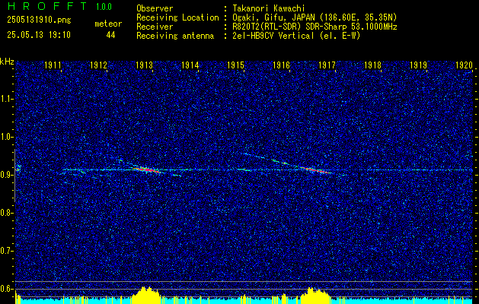Click the 1915 time axis marker
479x304 pixels.
point(236,65)
